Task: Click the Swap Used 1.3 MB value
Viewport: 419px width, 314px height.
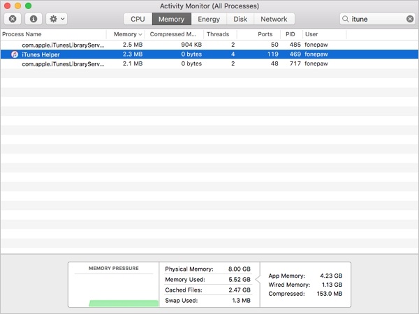Action: pyautogui.click(x=242, y=300)
